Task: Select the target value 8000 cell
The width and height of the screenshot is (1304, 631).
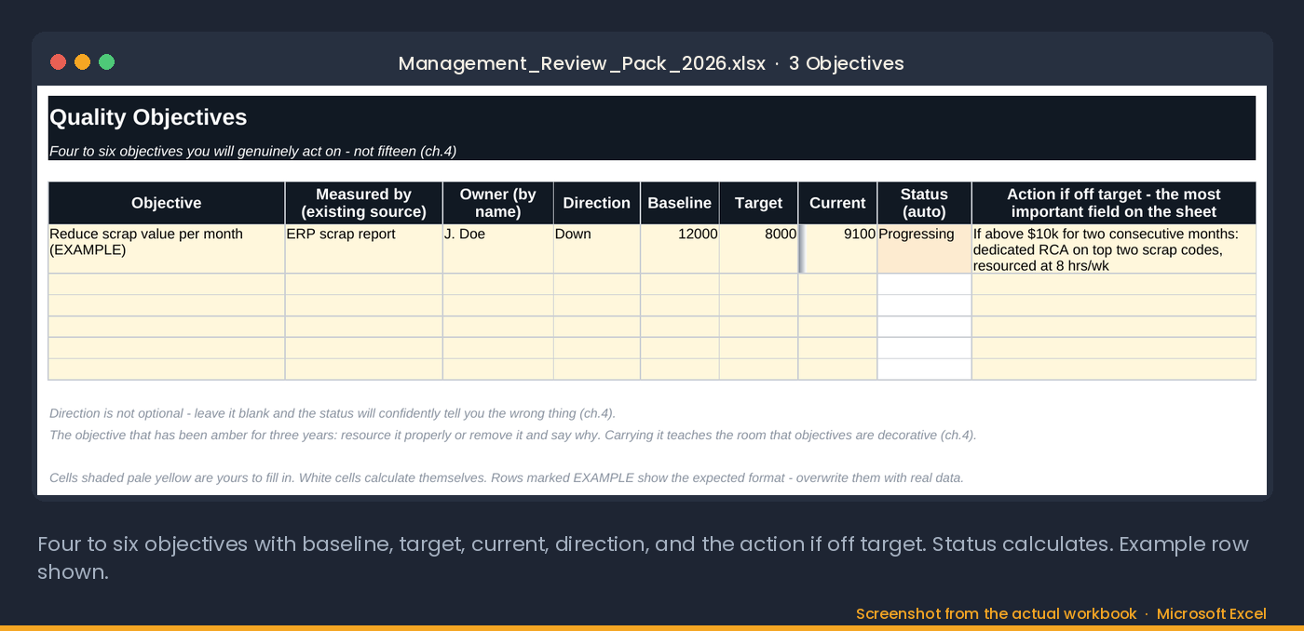Action: 759,249
